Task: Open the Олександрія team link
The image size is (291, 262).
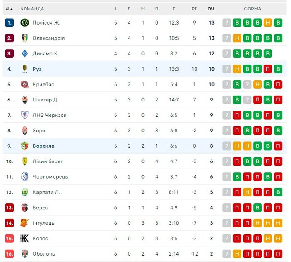Action: click(x=49, y=38)
